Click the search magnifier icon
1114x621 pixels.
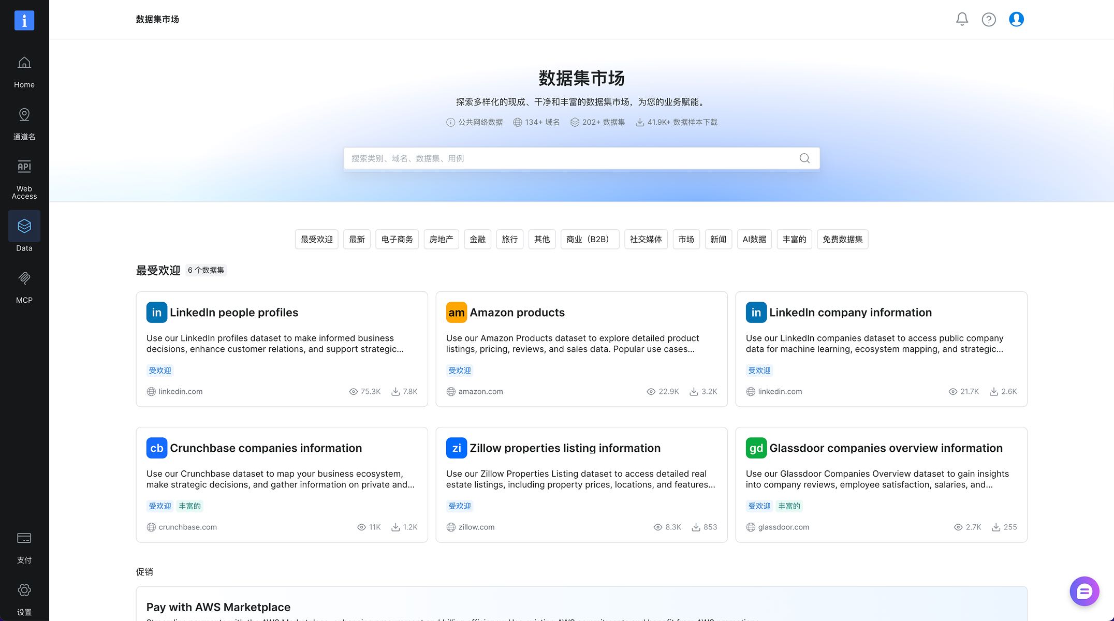point(804,158)
